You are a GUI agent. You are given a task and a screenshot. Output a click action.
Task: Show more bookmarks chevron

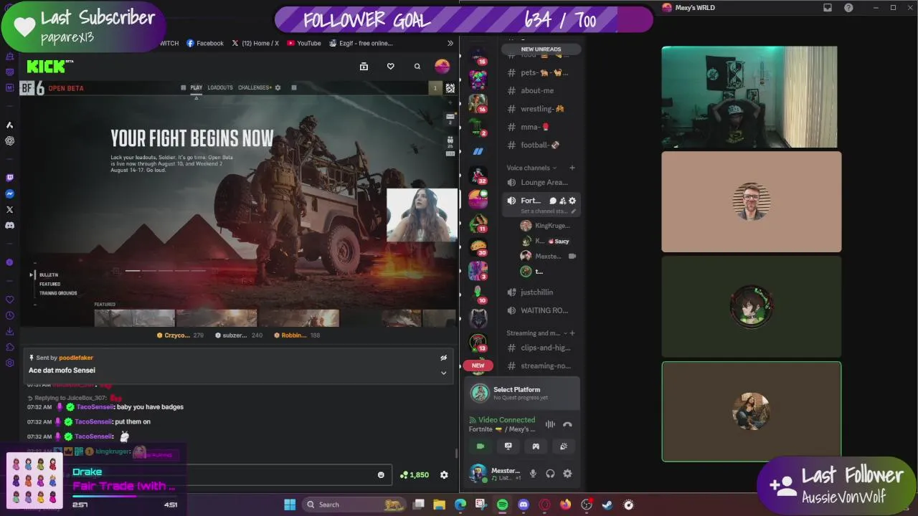pyautogui.click(x=450, y=43)
